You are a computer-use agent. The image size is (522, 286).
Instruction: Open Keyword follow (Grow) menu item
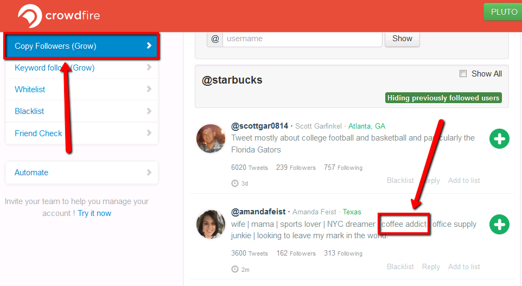pos(82,68)
